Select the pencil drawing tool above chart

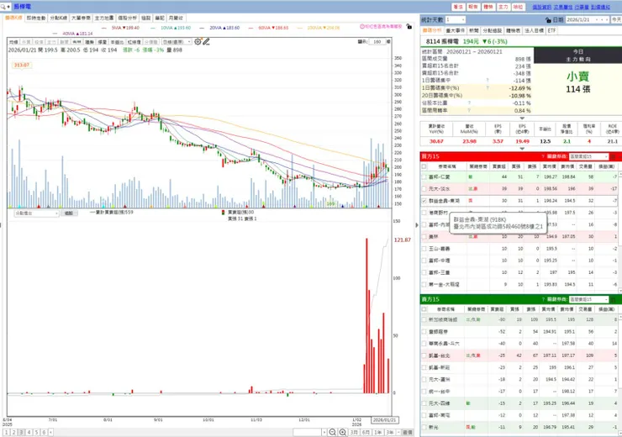206,42
